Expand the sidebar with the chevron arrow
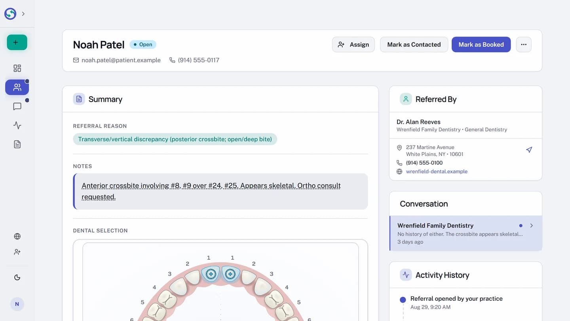Viewport: 570px width, 321px height. (23, 14)
